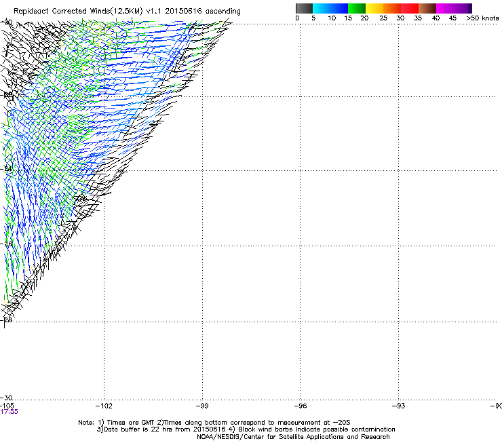Click the gray 0-5 knots color segment
502x441 pixels.
point(304,8)
